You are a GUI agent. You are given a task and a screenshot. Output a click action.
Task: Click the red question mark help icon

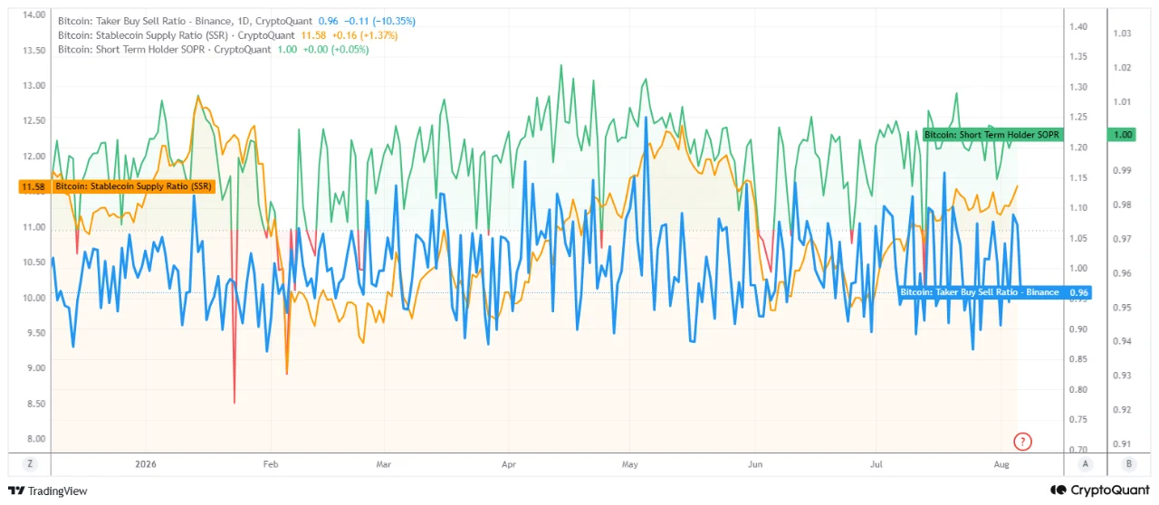[1022, 442]
